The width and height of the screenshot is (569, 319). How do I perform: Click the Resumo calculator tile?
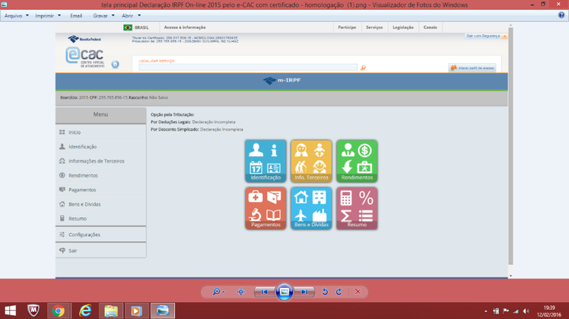(356, 207)
